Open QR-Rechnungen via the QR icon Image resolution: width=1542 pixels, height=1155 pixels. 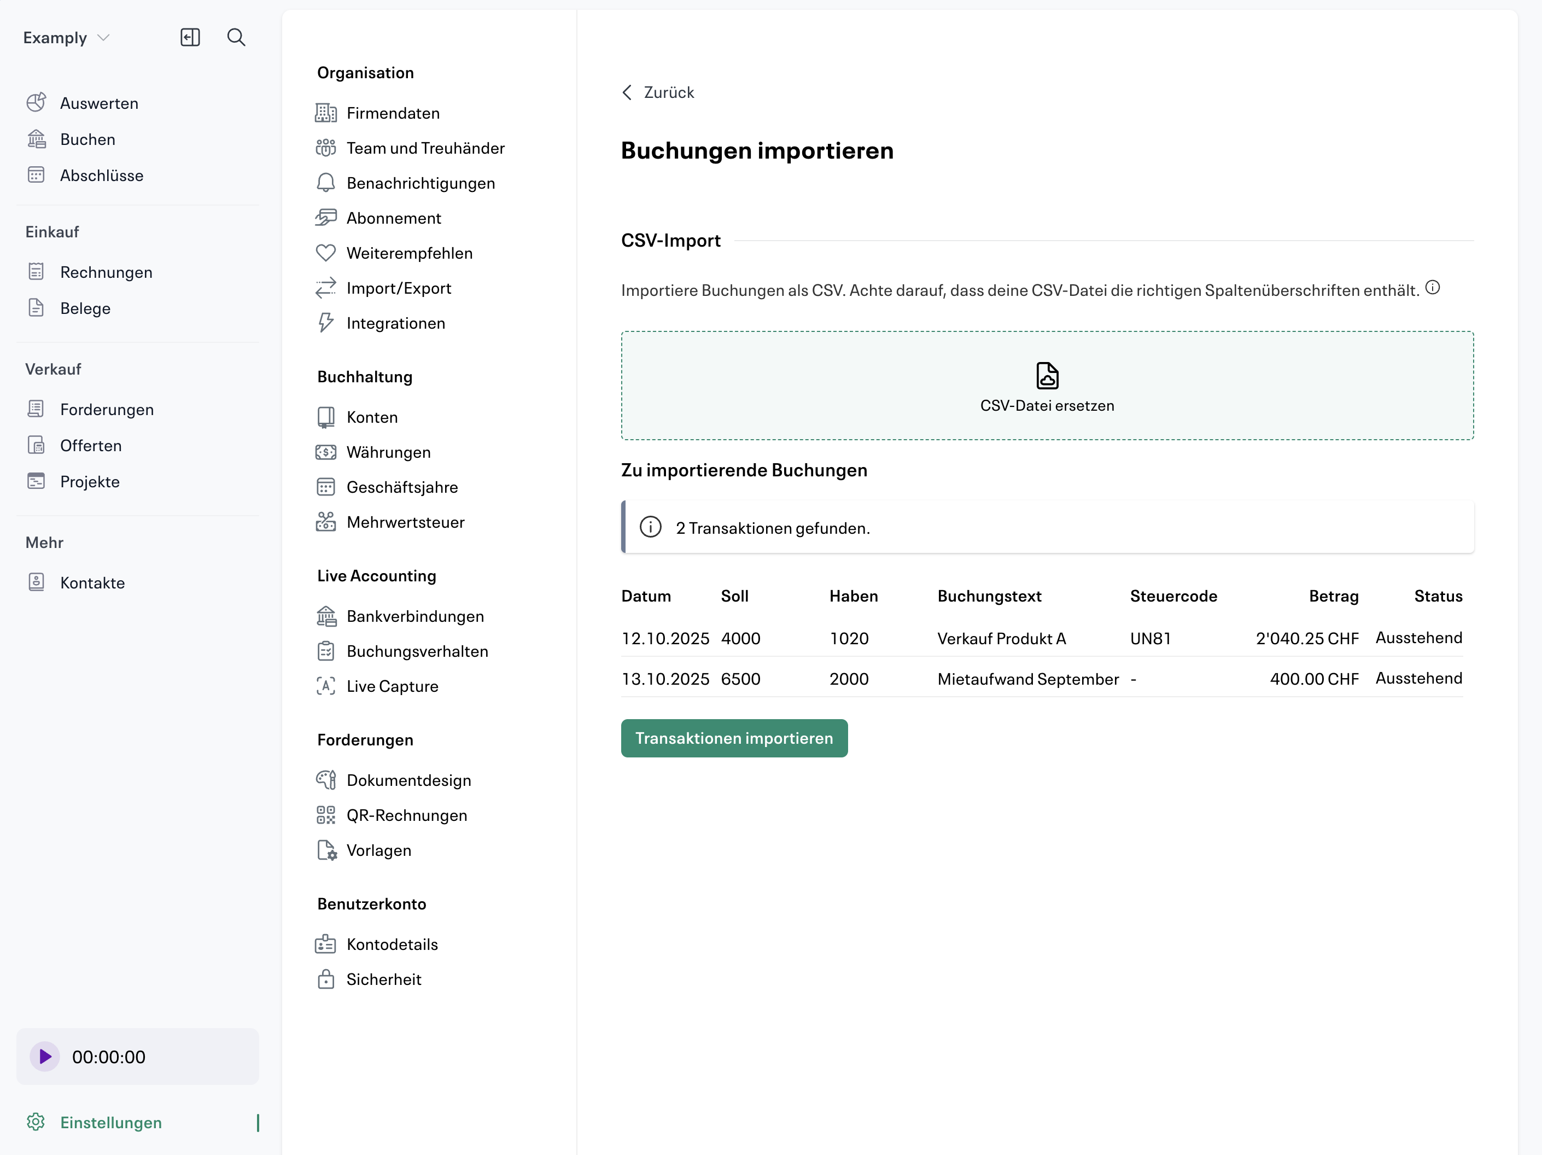(325, 815)
